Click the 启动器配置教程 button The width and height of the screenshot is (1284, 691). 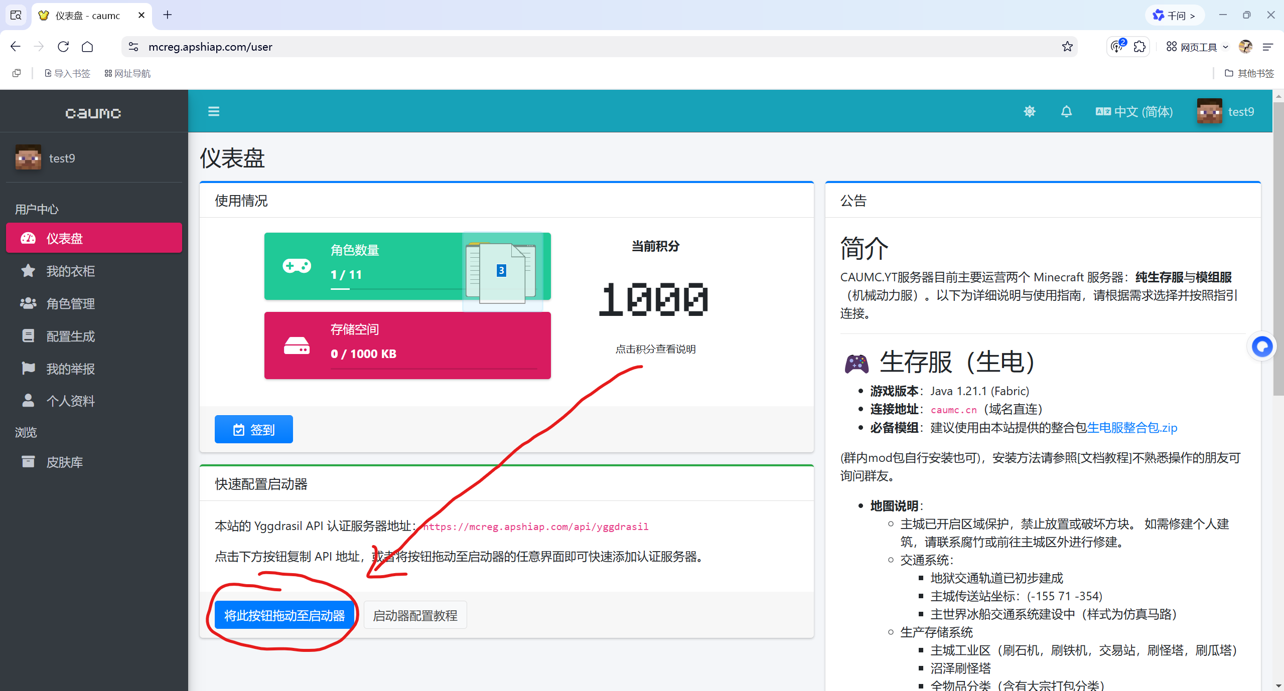[415, 615]
